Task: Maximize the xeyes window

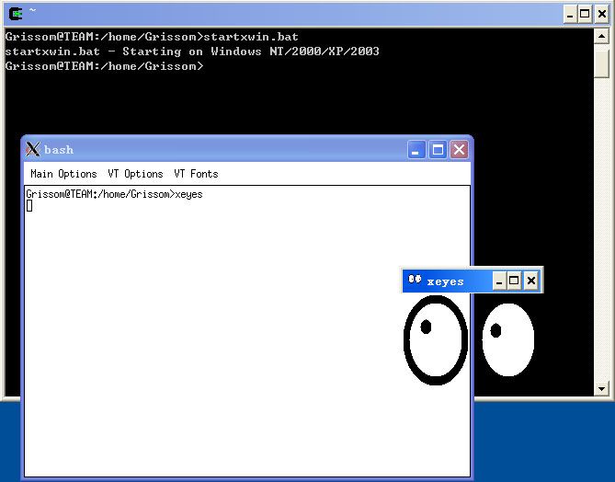Action: click(x=514, y=281)
